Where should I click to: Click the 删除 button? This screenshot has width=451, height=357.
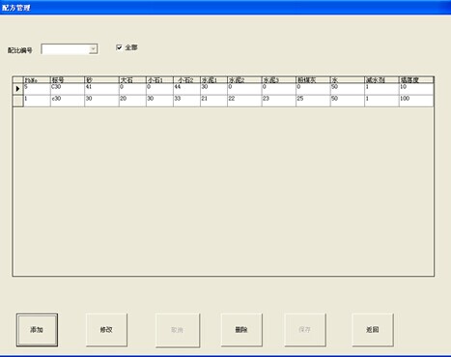coord(241,330)
